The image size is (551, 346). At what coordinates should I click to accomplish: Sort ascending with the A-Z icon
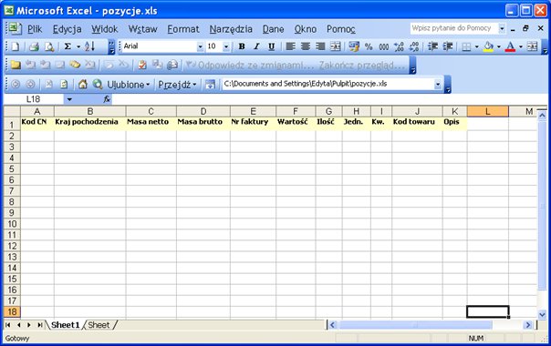pyautogui.click(x=89, y=46)
